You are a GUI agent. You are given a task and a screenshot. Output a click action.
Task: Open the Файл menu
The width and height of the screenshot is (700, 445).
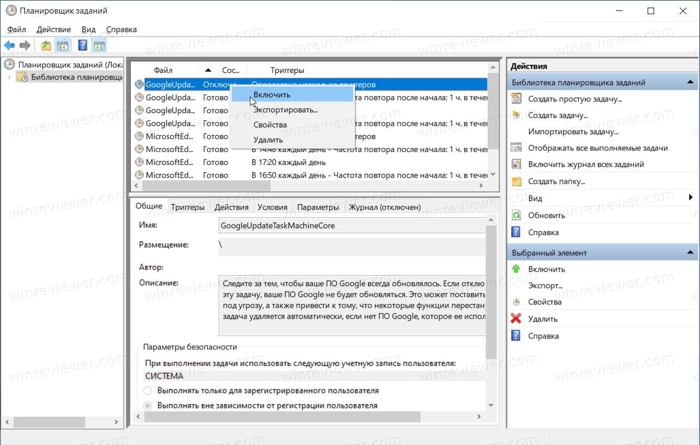[17, 29]
